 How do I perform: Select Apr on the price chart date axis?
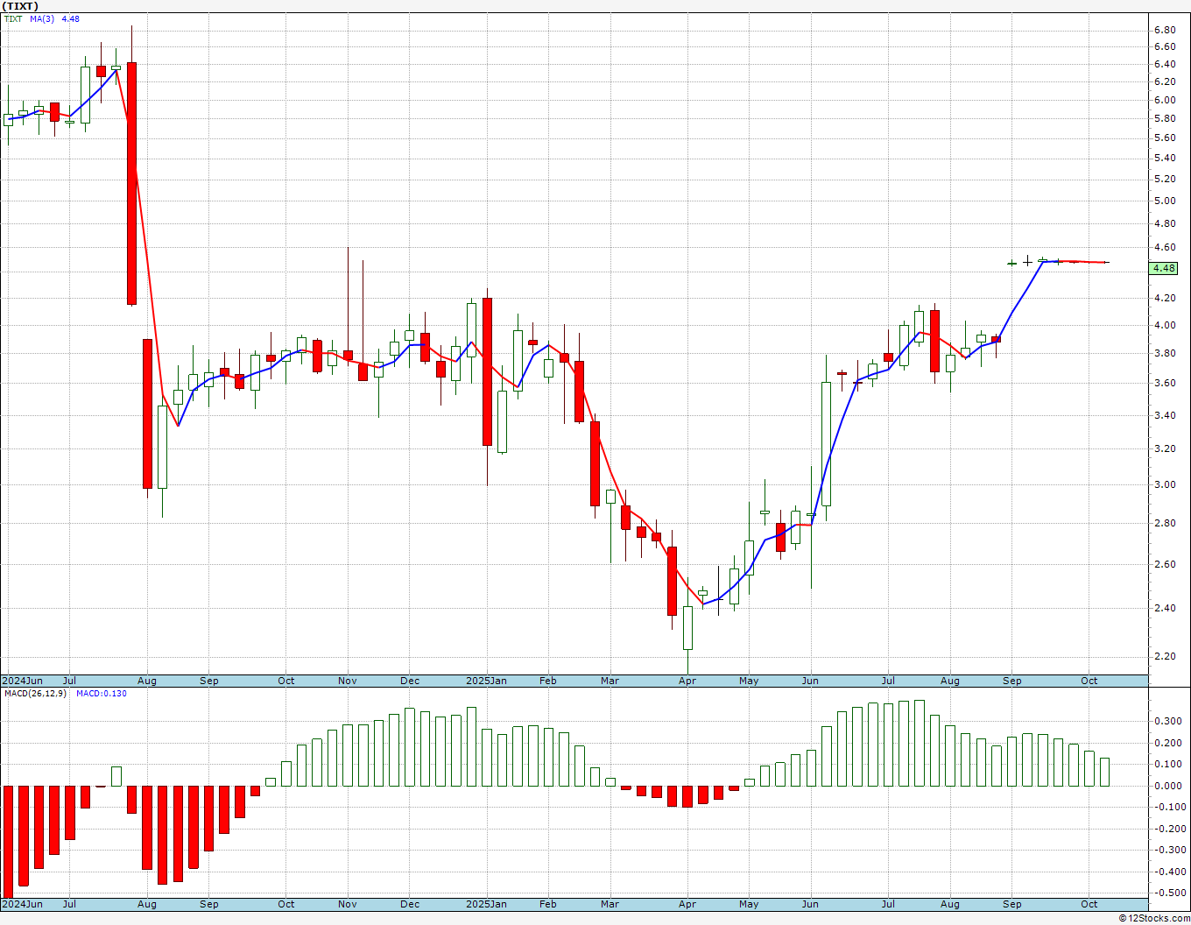pyautogui.click(x=687, y=681)
